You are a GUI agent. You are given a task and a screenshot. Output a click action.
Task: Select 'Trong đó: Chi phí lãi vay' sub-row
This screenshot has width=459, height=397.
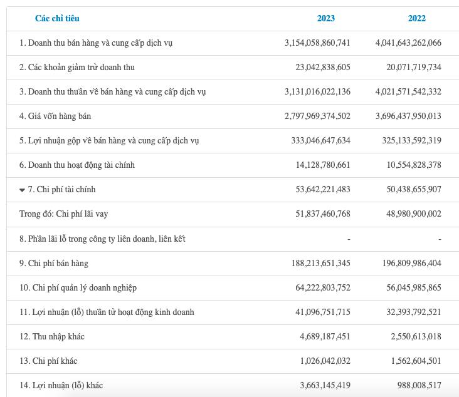click(63, 214)
